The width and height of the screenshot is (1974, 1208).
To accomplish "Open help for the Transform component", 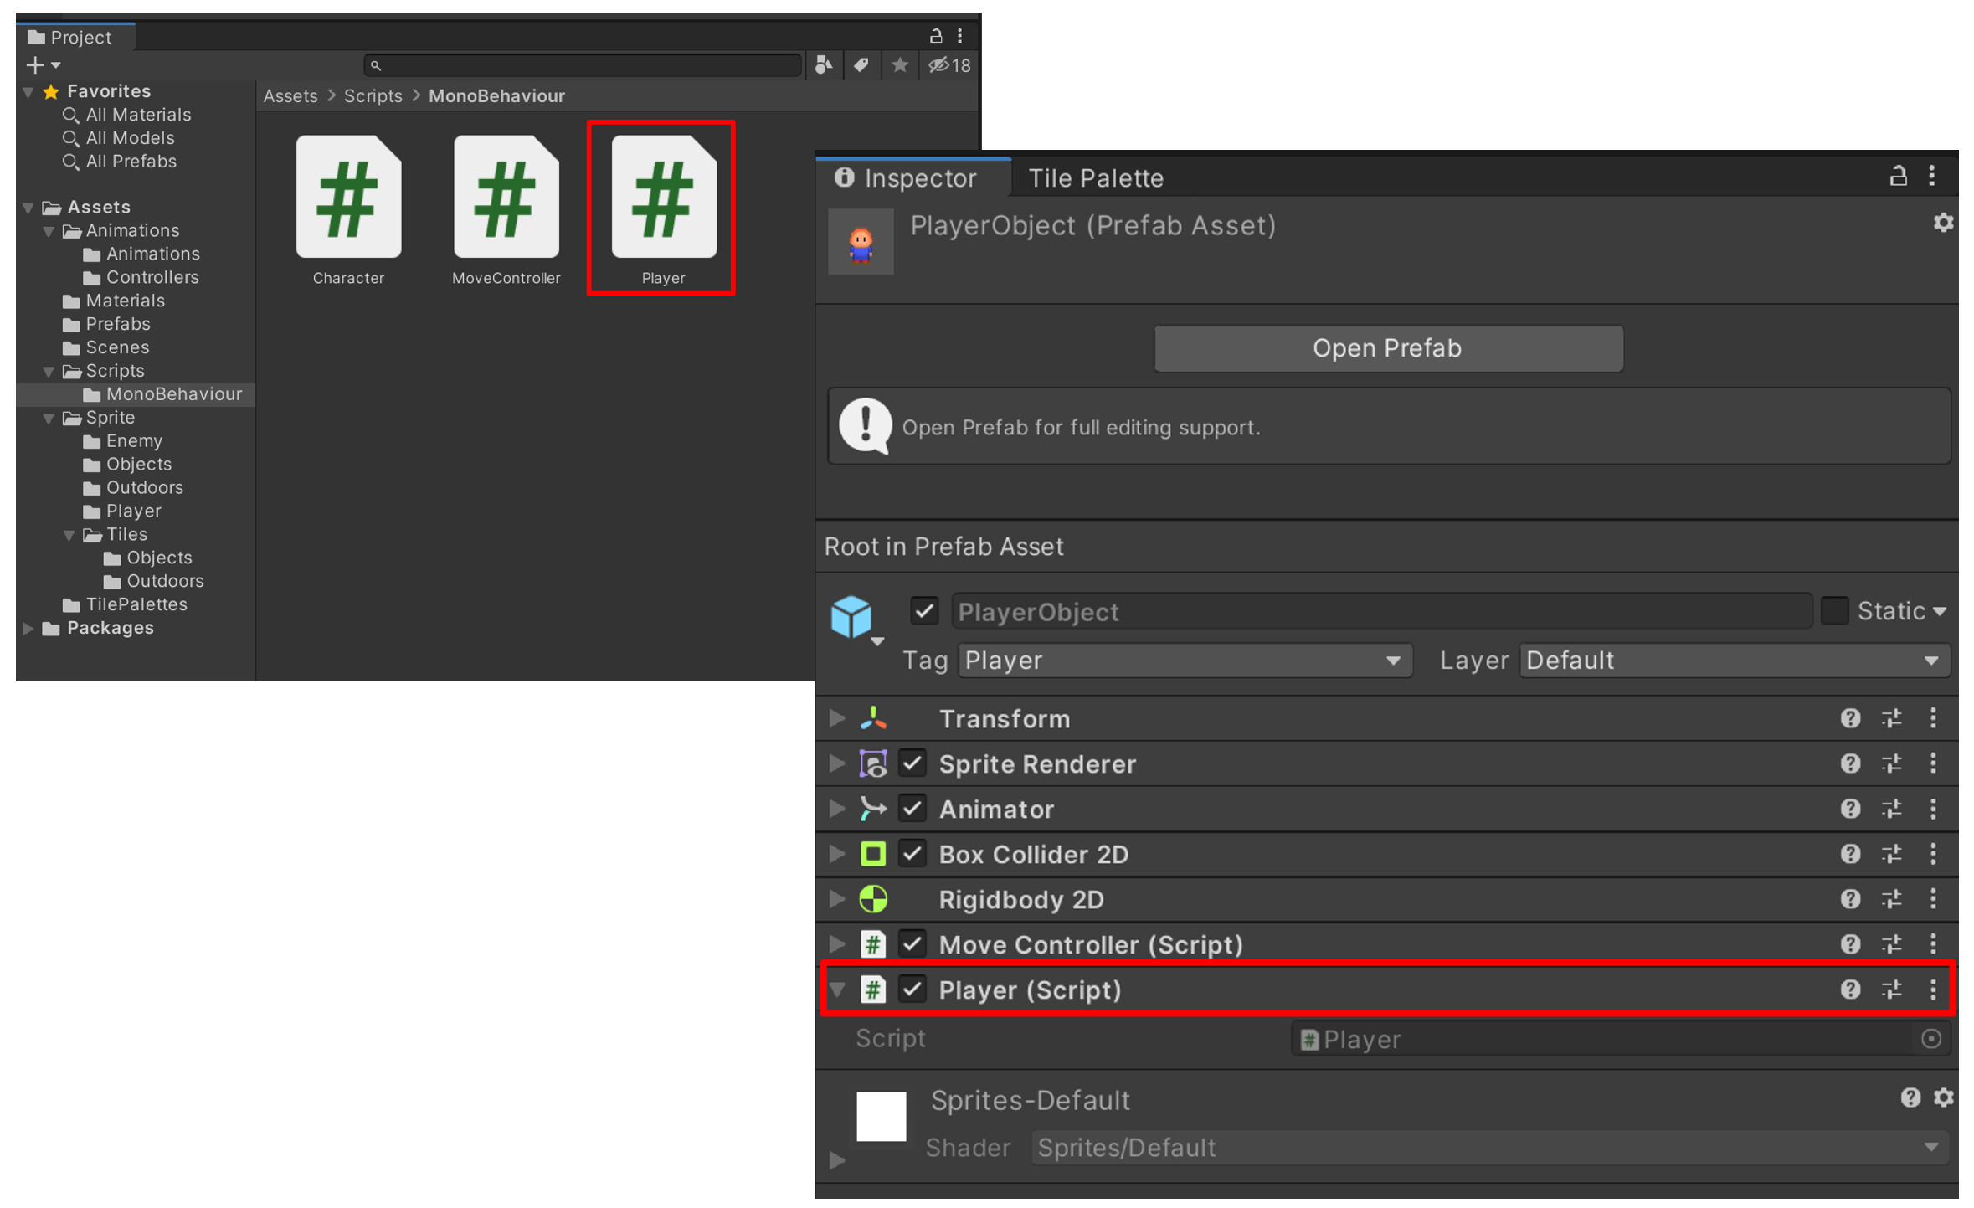I will (1850, 718).
